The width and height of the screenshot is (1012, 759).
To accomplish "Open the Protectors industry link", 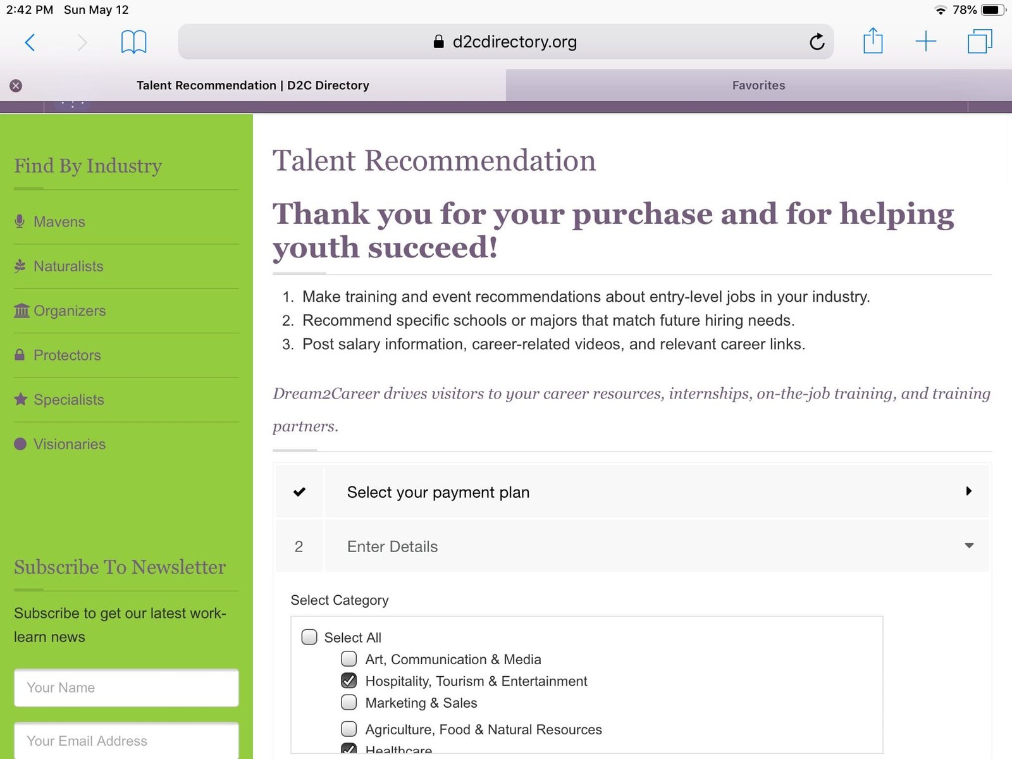I will point(67,355).
